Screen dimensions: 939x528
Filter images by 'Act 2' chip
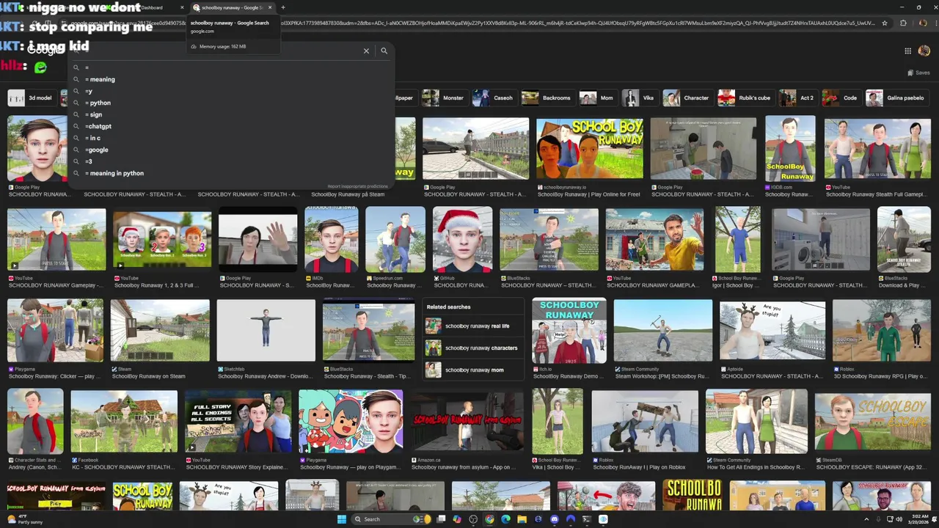797,98
